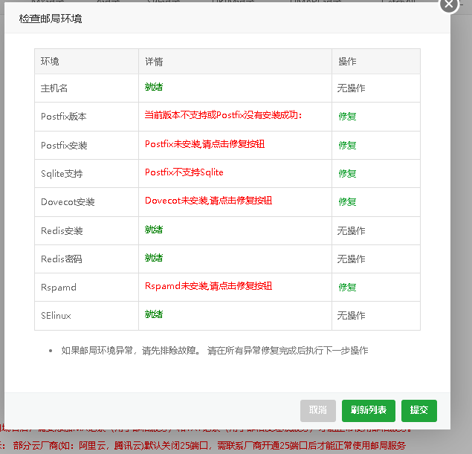
Task: Click the 就绪 status in 主机名 row
Action: 154,87
